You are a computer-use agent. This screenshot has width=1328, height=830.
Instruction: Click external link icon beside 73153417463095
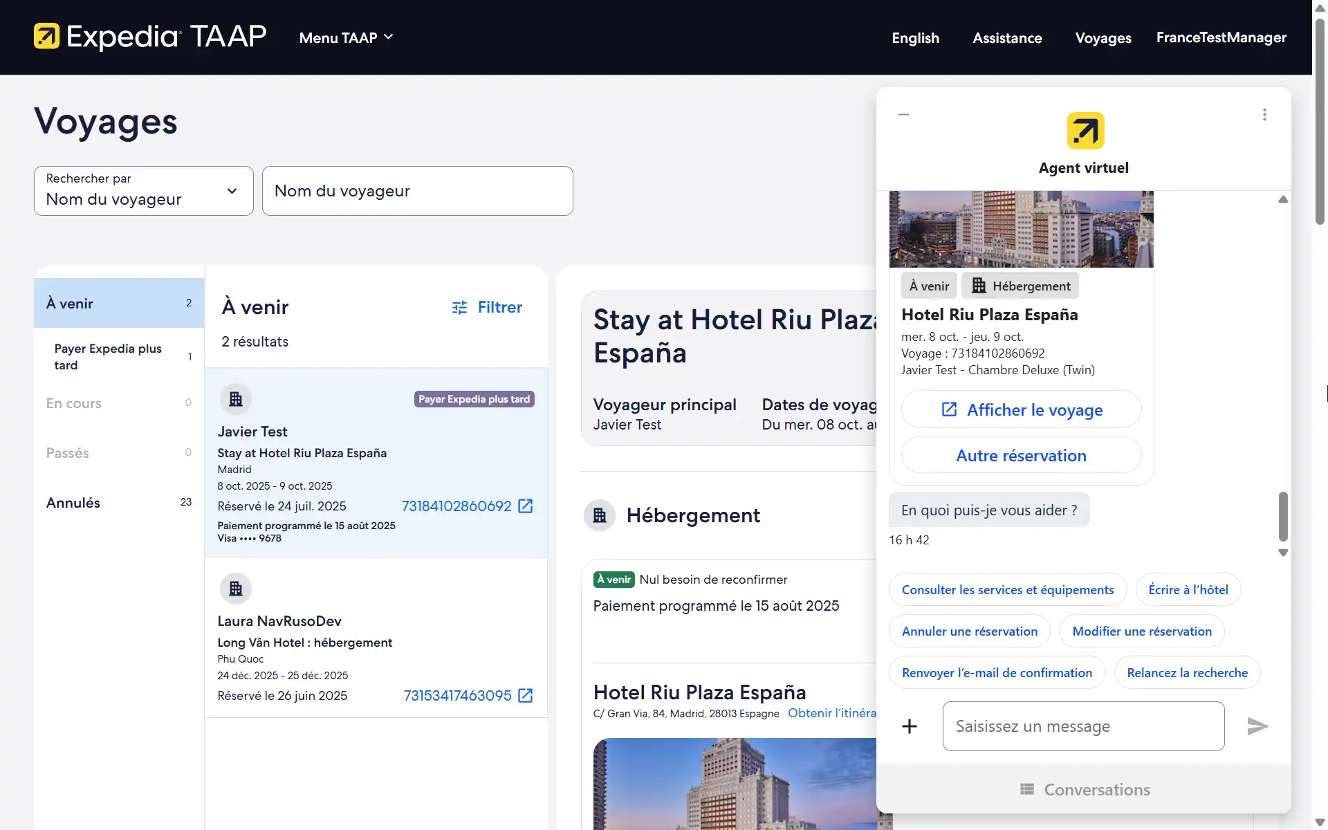[526, 696]
